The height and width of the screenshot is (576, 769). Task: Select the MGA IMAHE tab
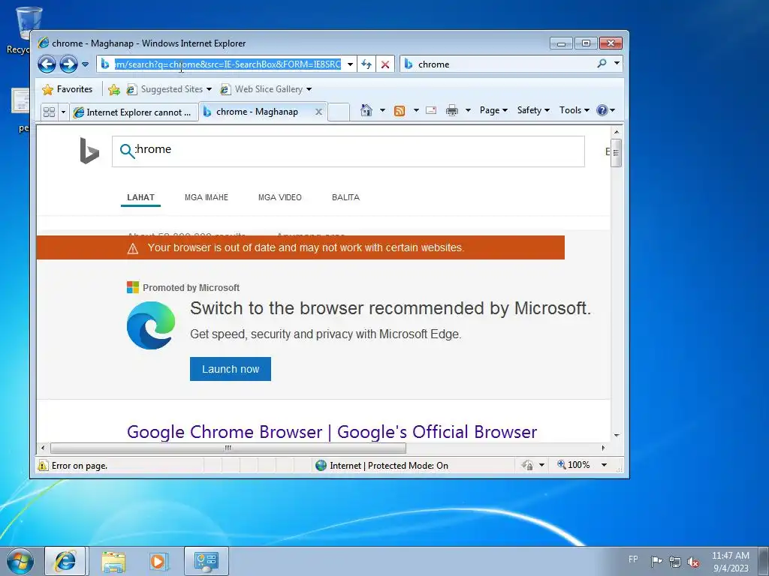[207, 197]
